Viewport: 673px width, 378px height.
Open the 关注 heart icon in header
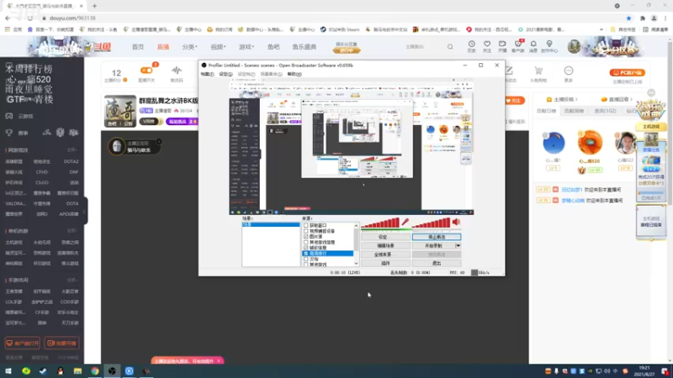(x=487, y=45)
